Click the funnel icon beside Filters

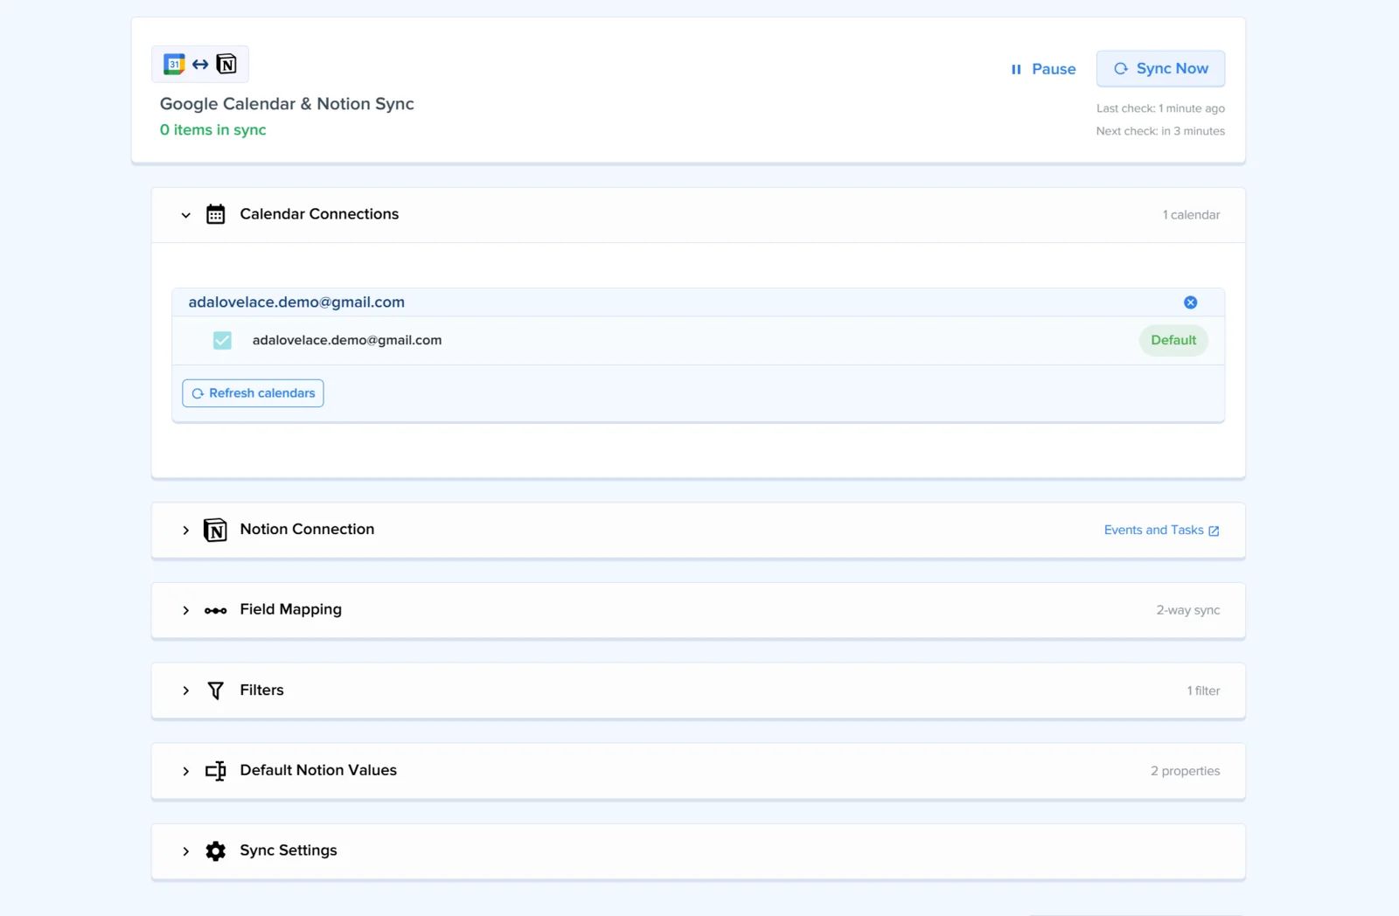(x=215, y=690)
